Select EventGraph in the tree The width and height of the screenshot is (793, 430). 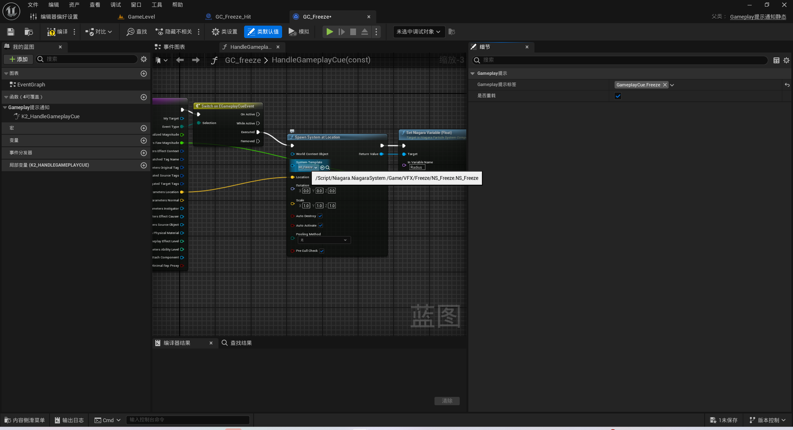coord(31,85)
